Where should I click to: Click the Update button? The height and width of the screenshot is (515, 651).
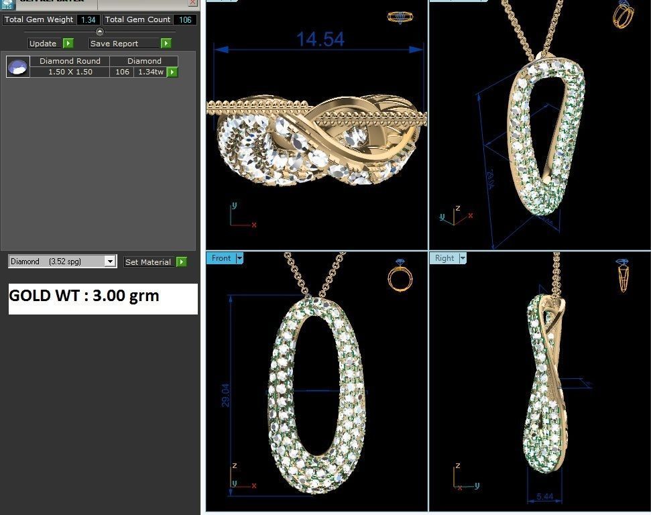(x=45, y=43)
